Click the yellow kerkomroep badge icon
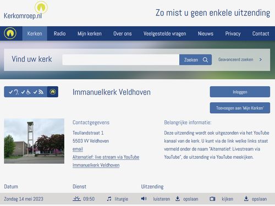The height and width of the screenshot is (206, 275). pos(53,92)
